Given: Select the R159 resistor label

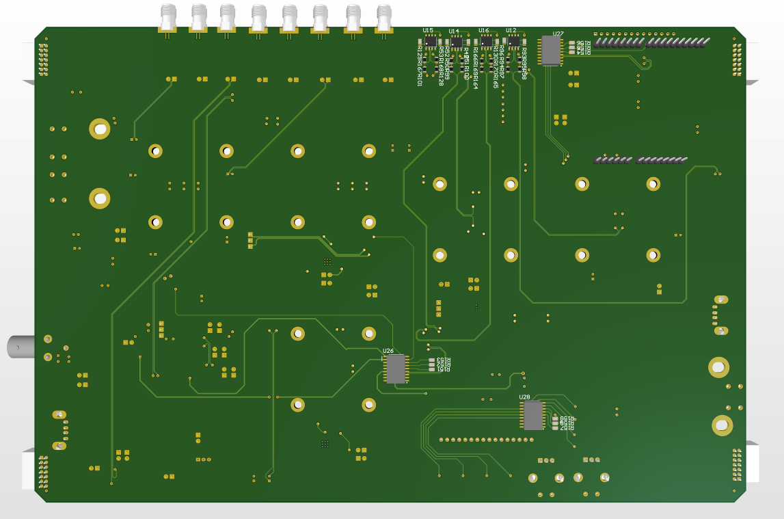Looking at the screenshot, I should 567,418.
